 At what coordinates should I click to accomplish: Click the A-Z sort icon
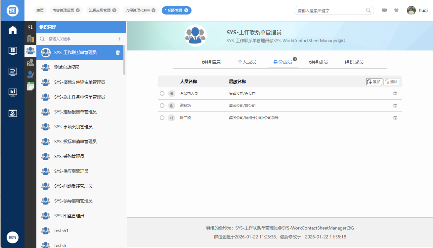[30, 27]
